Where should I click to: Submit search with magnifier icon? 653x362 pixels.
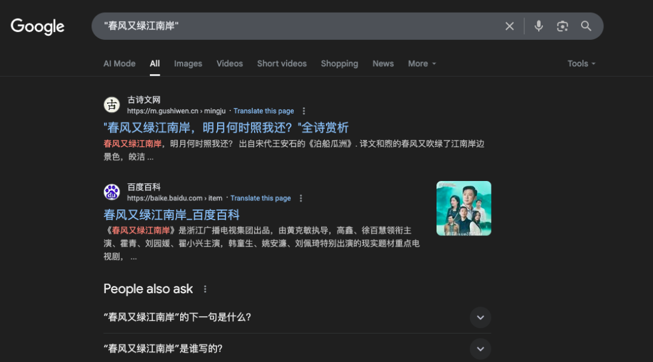pyautogui.click(x=586, y=26)
